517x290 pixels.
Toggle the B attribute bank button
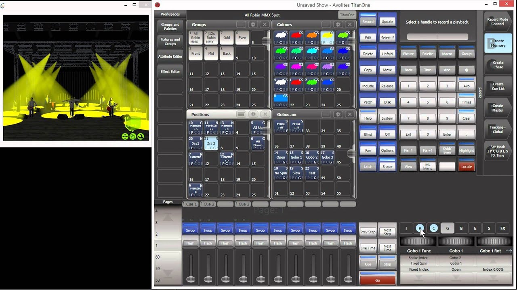coord(461,228)
